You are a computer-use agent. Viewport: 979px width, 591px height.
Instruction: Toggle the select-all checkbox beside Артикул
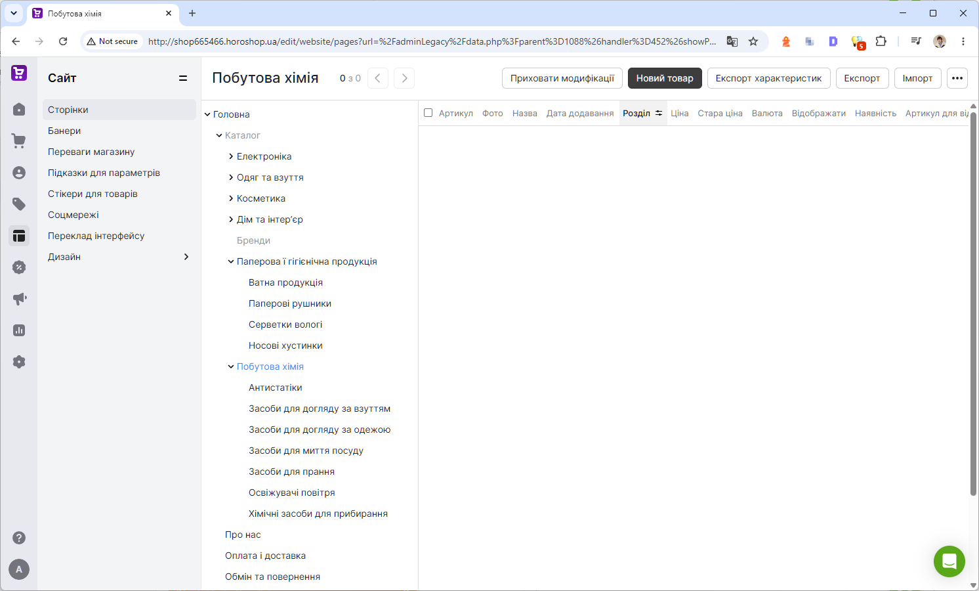coord(428,113)
